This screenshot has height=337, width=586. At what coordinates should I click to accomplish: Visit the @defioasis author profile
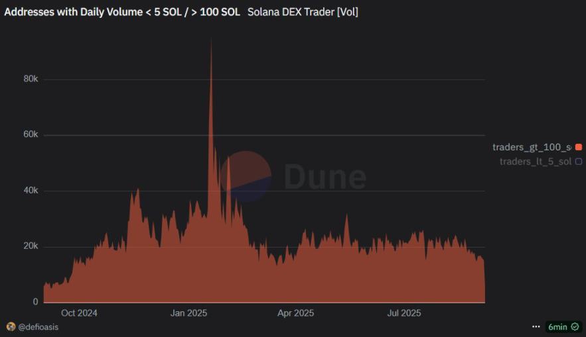click(x=39, y=326)
